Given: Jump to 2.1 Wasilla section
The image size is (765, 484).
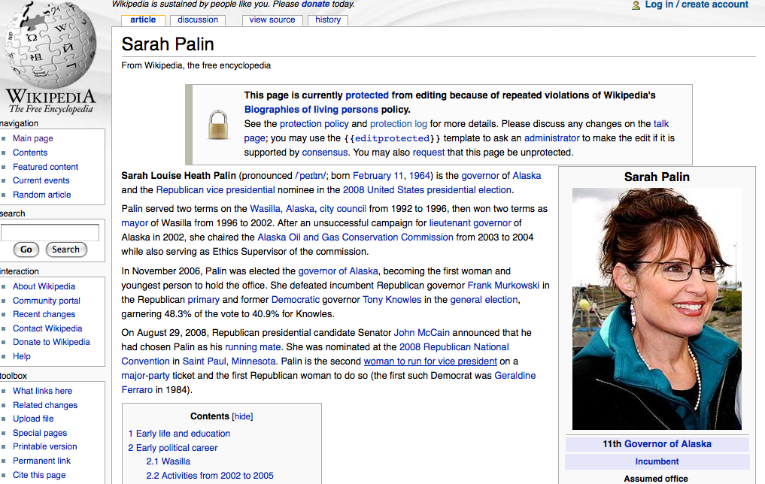Looking at the screenshot, I should [168, 461].
